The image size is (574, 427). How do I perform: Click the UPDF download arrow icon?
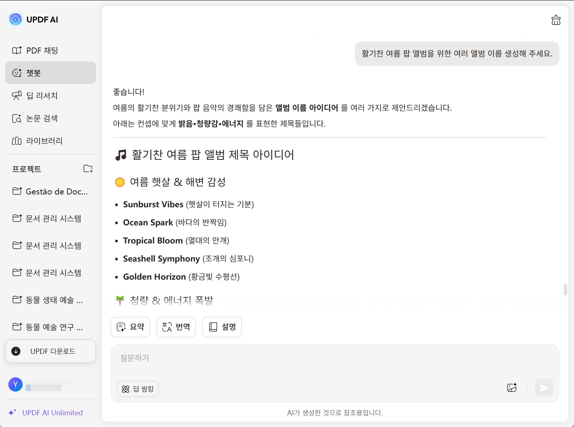tap(16, 351)
